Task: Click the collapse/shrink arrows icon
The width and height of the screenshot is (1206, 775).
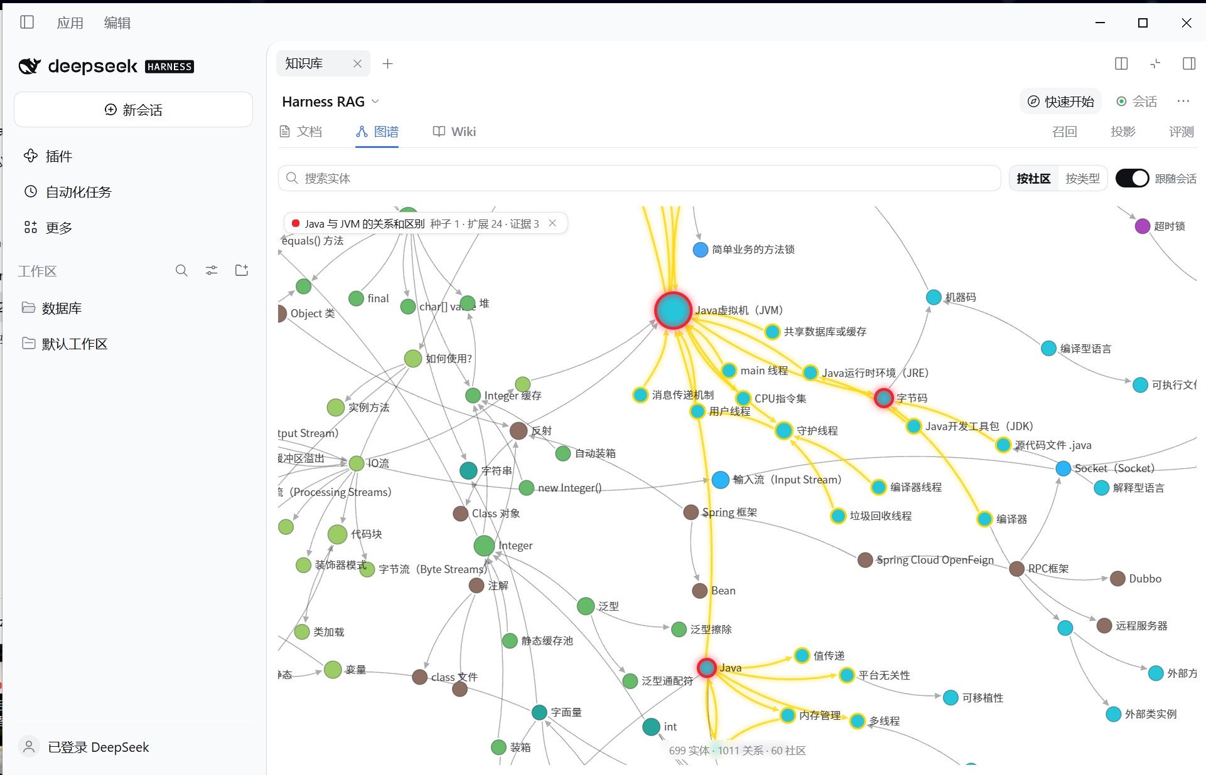Action: 1155,63
